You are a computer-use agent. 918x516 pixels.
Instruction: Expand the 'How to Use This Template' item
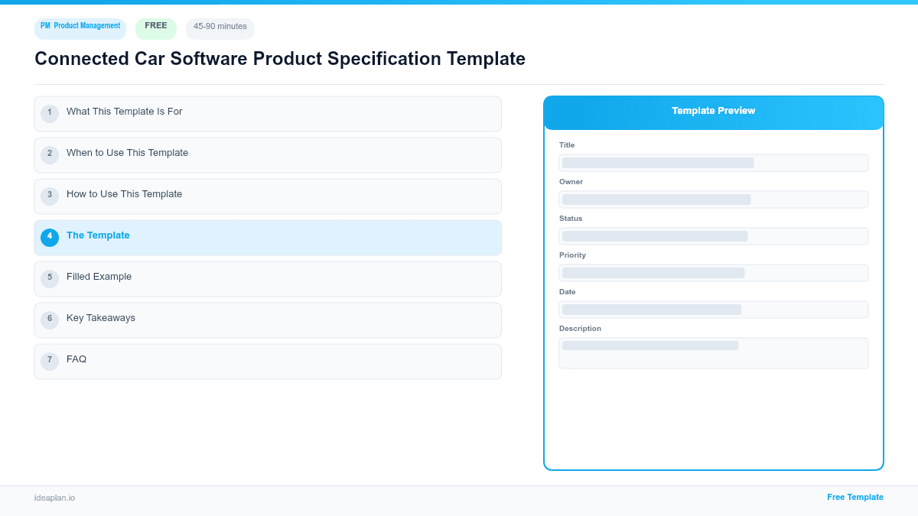point(268,196)
